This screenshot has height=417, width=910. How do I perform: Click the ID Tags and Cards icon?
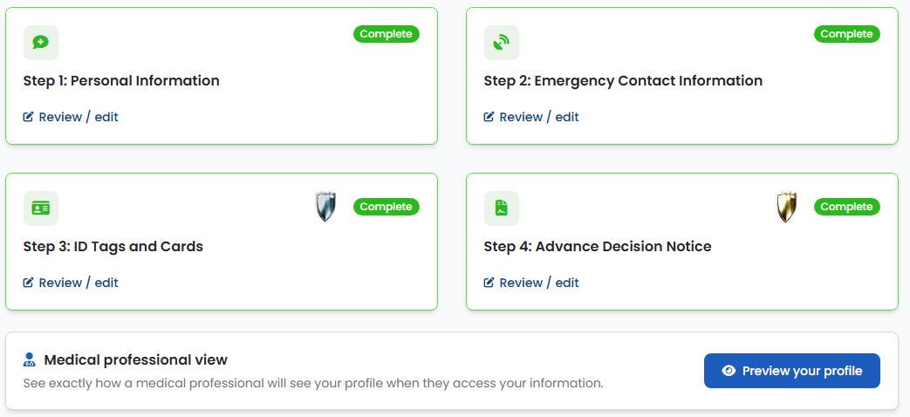41,208
